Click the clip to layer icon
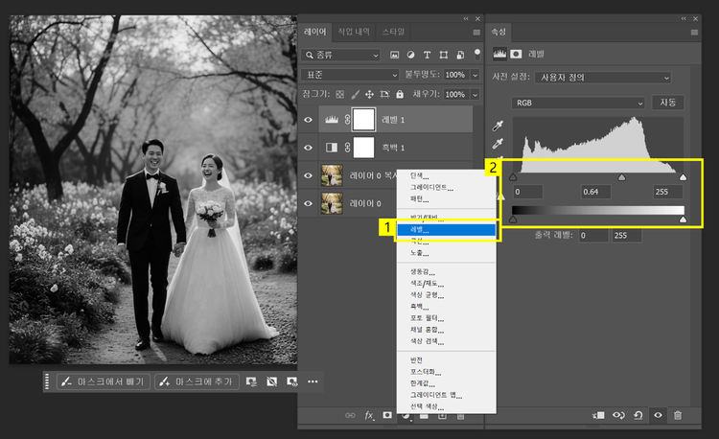 click(x=598, y=415)
